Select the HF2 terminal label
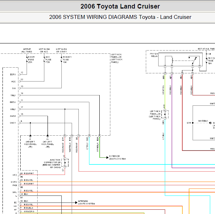The width and height of the screenshot is (215, 214). pos(15,175)
